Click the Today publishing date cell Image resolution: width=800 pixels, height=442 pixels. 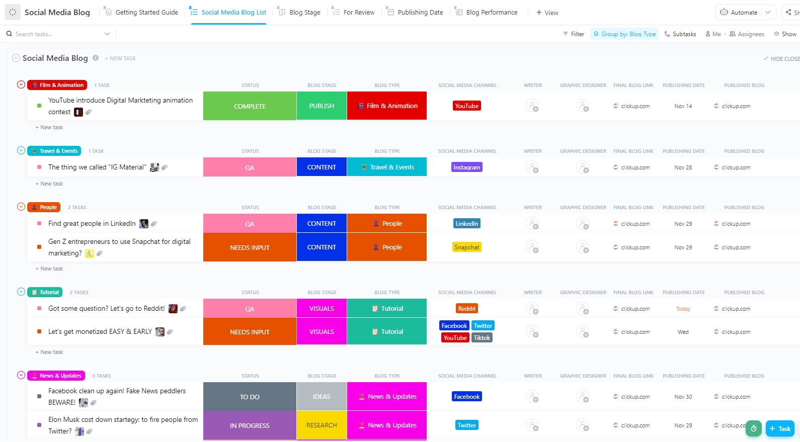(683, 309)
